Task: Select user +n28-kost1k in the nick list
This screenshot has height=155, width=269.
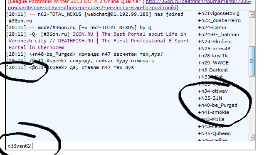Action: [x=213, y=56]
